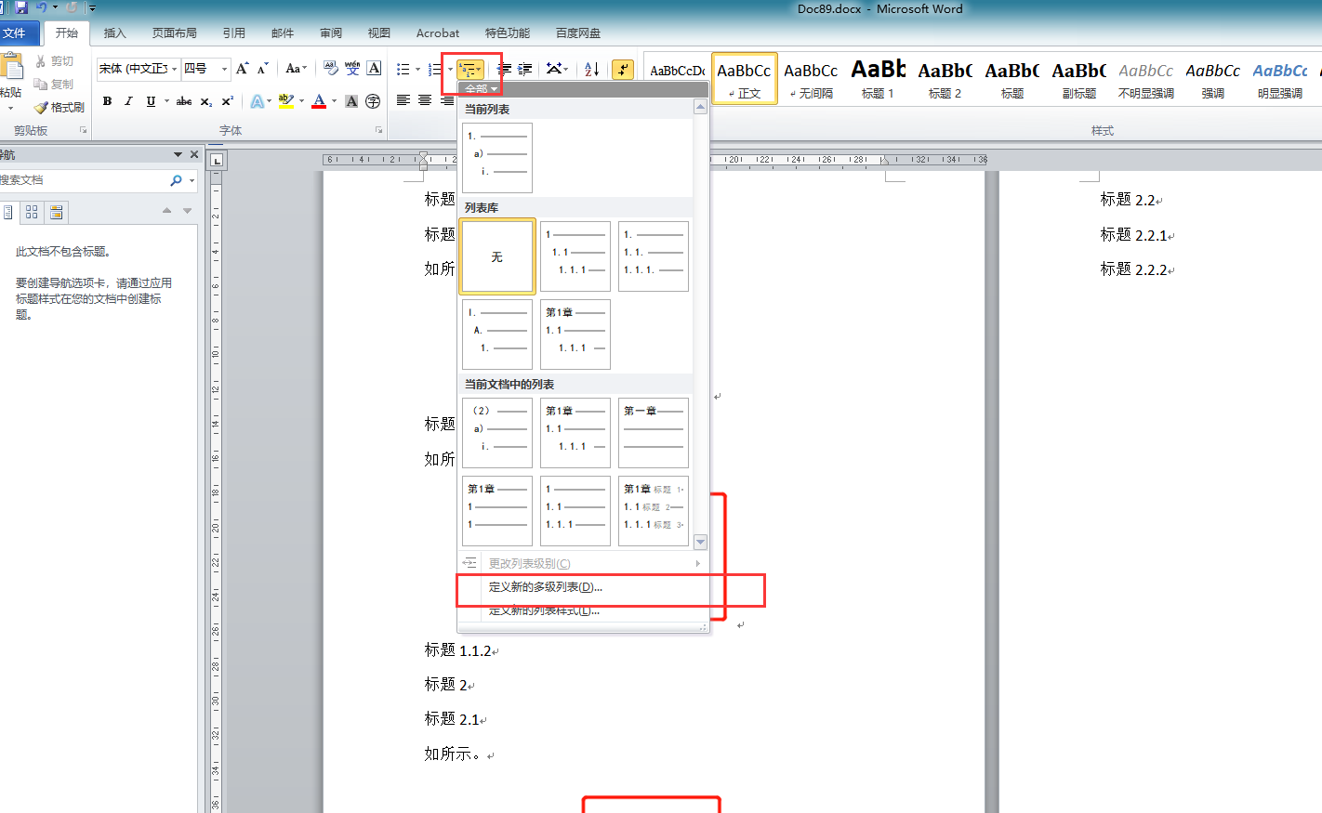The width and height of the screenshot is (1322, 813).
Task: Close the navigation pane with X
Action: point(194,154)
